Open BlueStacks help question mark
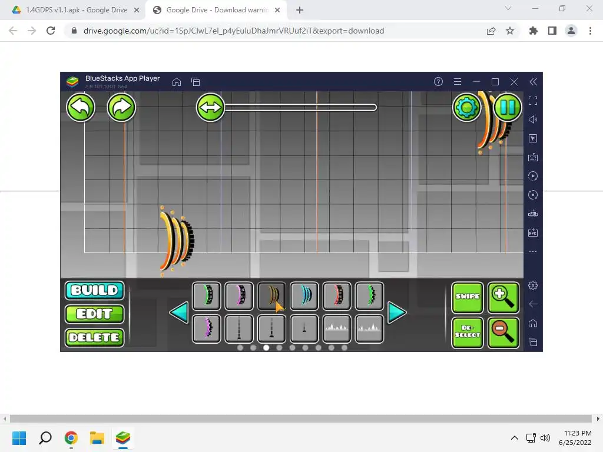This screenshot has height=452, width=603. [438, 81]
